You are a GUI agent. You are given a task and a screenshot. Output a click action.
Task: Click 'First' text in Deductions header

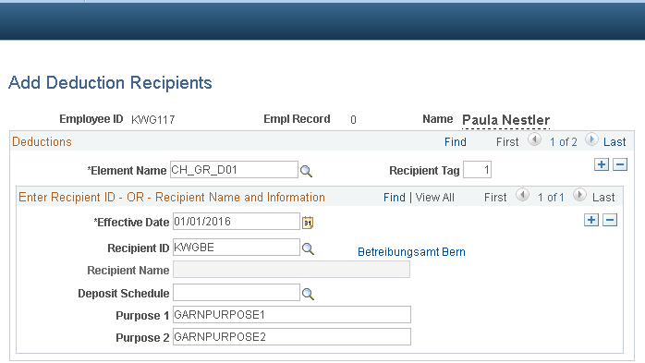[507, 142]
